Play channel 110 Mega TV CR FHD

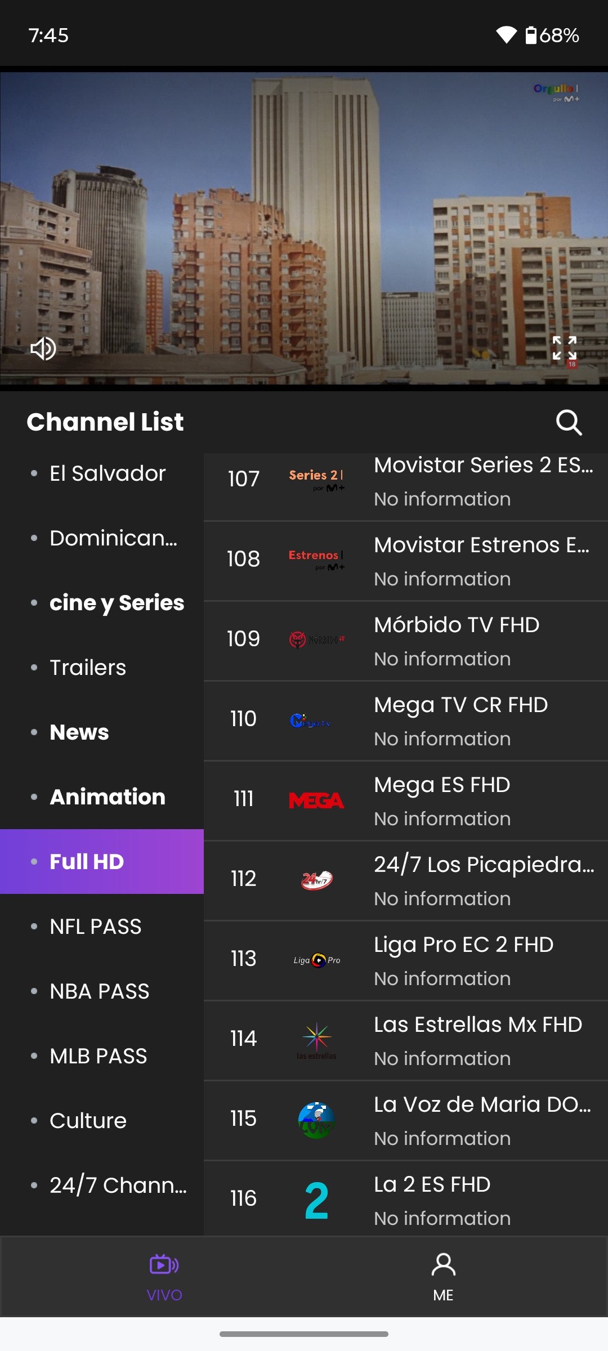406,721
